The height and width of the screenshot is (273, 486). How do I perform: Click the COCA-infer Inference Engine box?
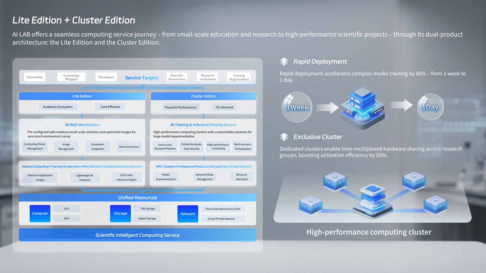point(127,177)
